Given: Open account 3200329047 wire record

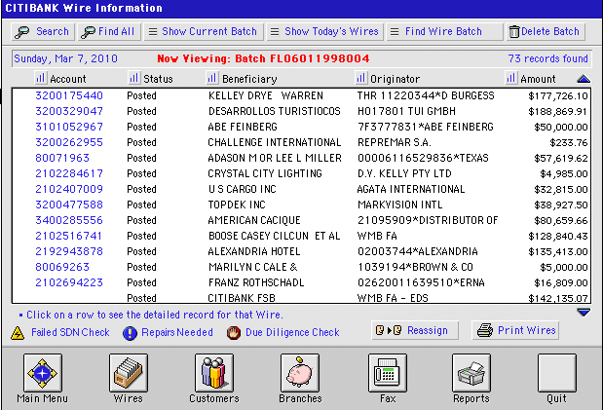Looking at the screenshot, I should coord(69,111).
